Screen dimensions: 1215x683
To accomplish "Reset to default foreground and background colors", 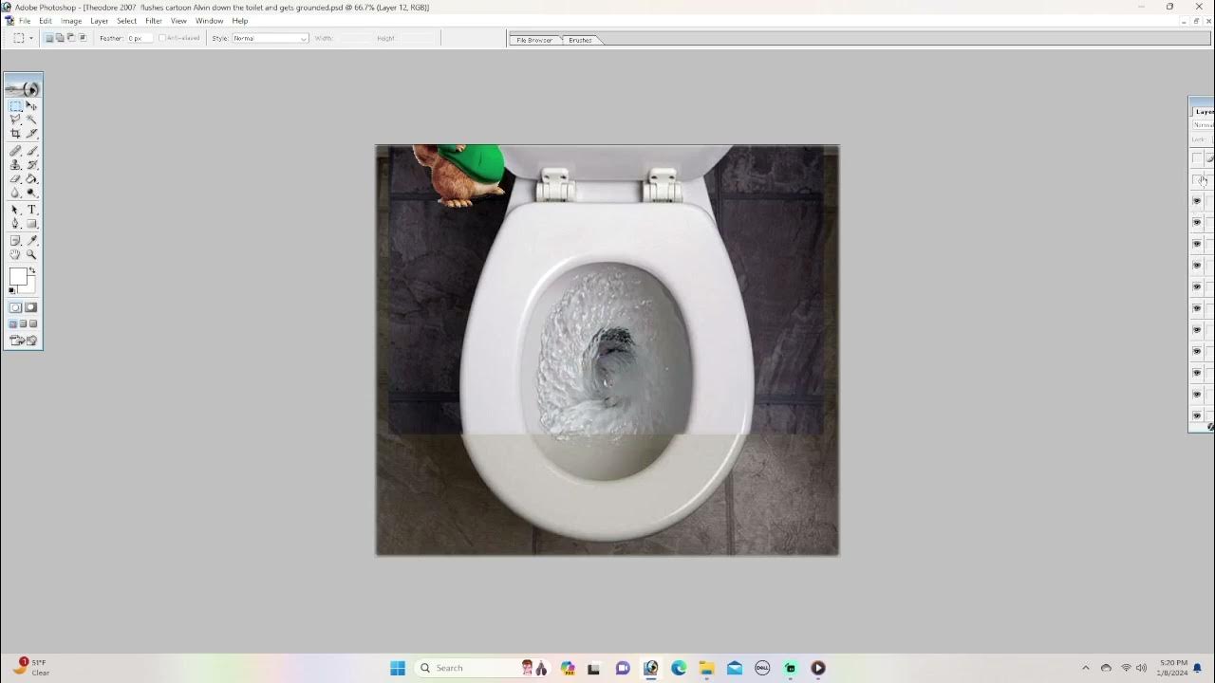I will (x=12, y=290).
